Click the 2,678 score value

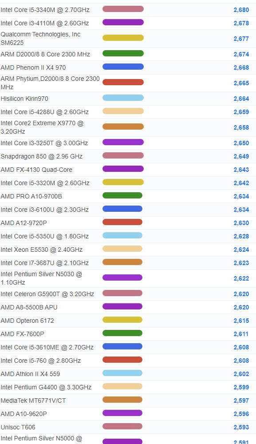[241, 23]
